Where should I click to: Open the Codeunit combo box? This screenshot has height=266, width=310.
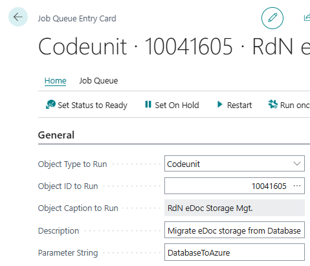point(234,164)
